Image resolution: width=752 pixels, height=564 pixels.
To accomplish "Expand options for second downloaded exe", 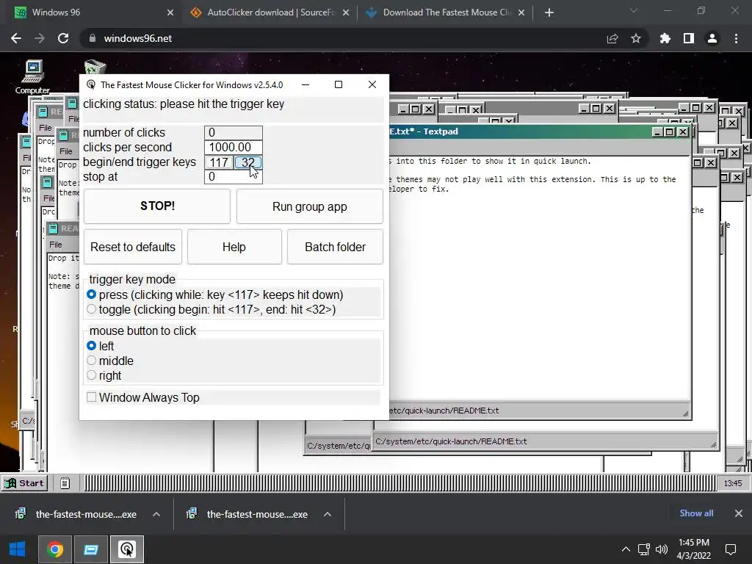I will point(328,514).
